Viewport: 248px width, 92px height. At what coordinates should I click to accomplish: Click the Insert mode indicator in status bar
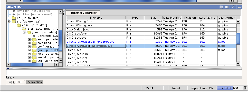coord(176,88)
